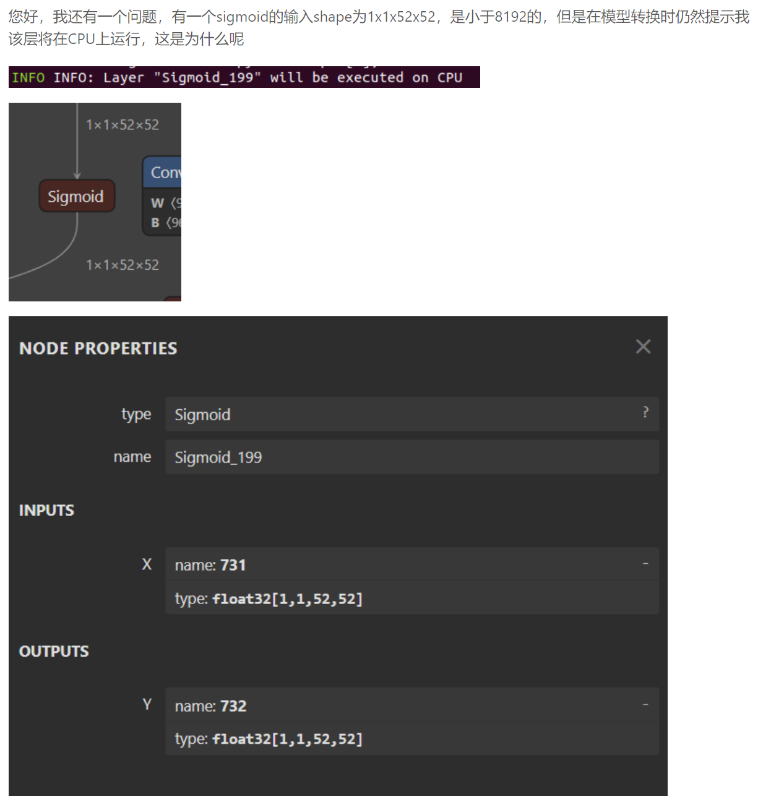Click the NODE PROPERTIES panel title

[x=98, y=348]
